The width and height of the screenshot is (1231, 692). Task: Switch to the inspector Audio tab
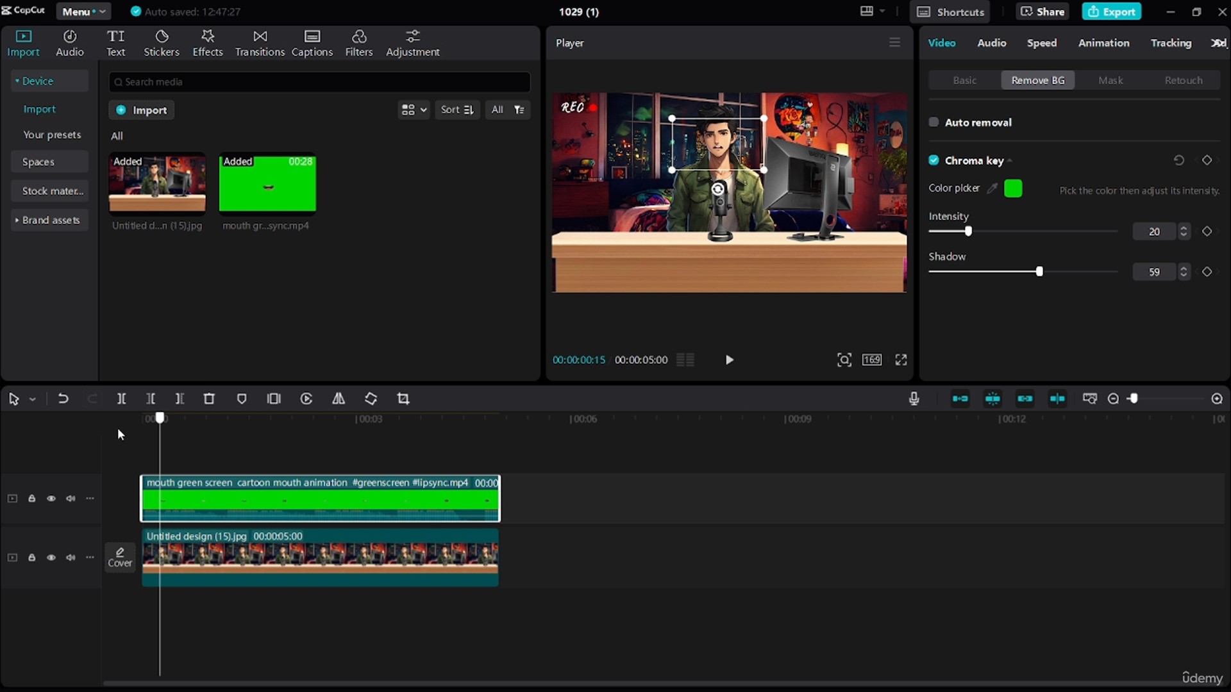[991, 43]
